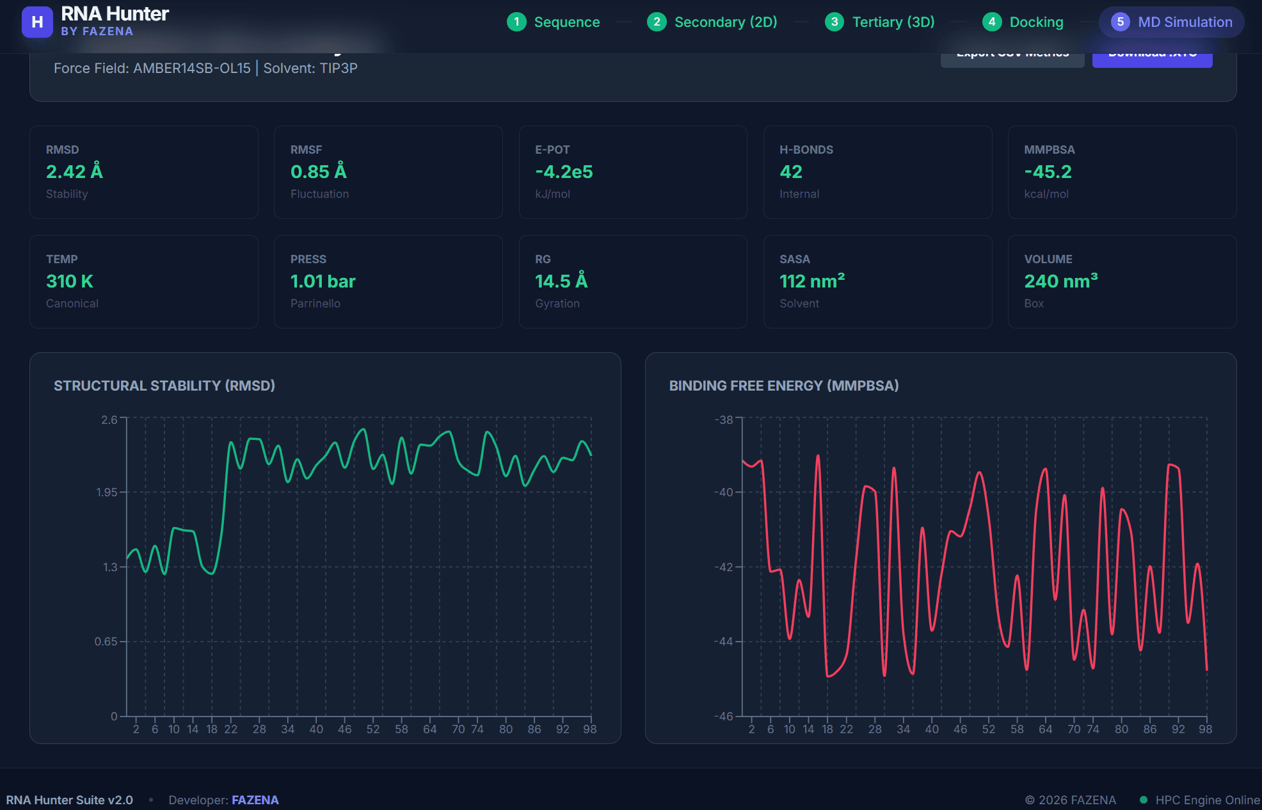Select the RMSD stability metric card
The height and width of the screenshot is (810, 1262).
(143, 172)
